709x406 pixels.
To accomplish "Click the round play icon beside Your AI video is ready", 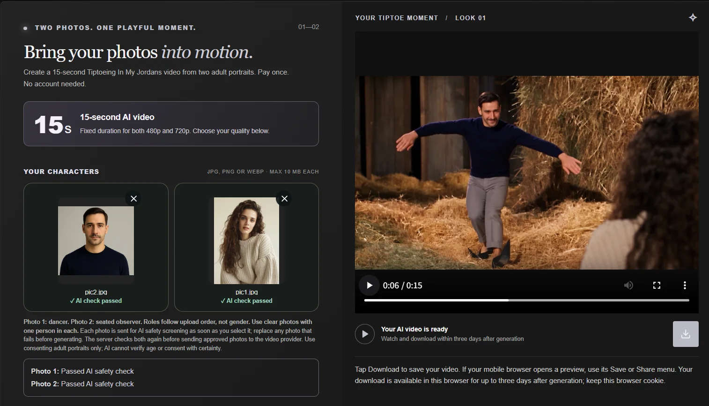I will pos(365,334).
